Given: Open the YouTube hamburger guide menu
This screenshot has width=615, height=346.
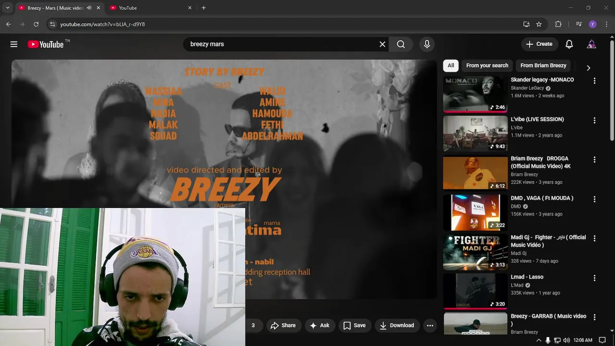Looking at the screenshot, I should [x=14, y=44].
